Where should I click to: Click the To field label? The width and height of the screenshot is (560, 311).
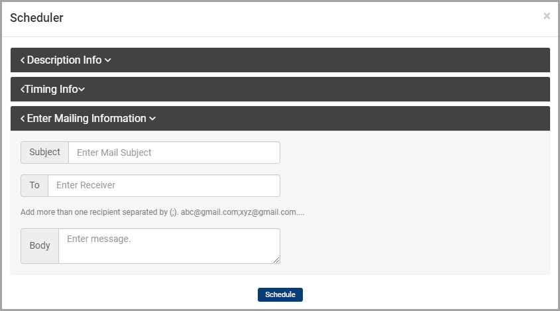pyautogui.click(x=34, y=186)
